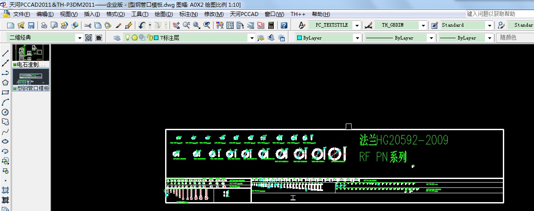
Task: Click the Zoom Realtime magnifier icon
Action: pos(186,25)
